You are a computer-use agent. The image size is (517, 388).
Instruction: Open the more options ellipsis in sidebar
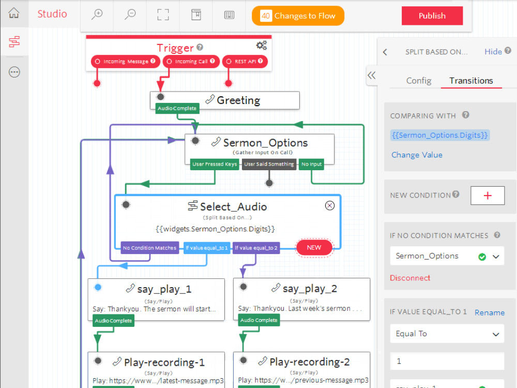point(14,72)
